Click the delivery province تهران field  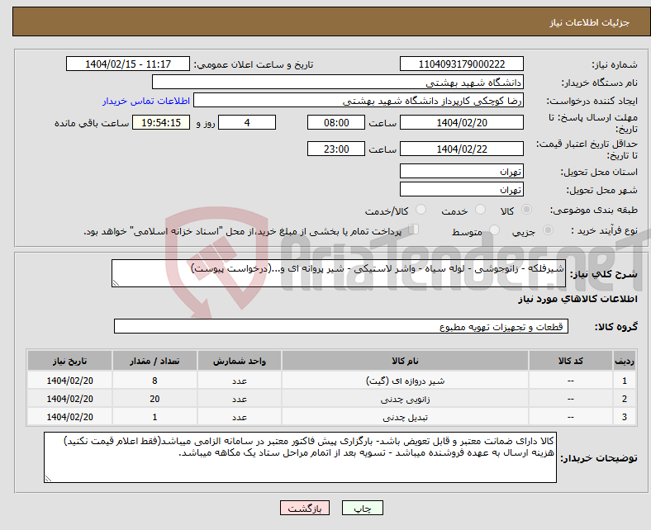click(x=462, y=171)
